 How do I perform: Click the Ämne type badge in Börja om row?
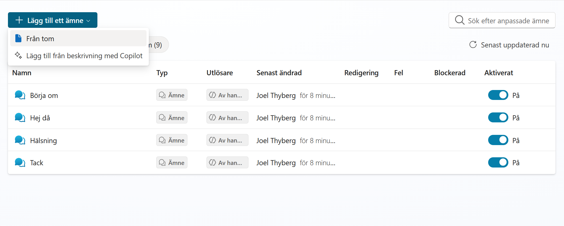172,95
